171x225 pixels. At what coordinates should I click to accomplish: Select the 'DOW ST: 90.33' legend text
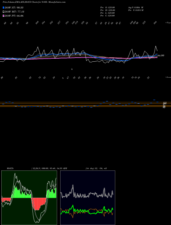(14, 7)
